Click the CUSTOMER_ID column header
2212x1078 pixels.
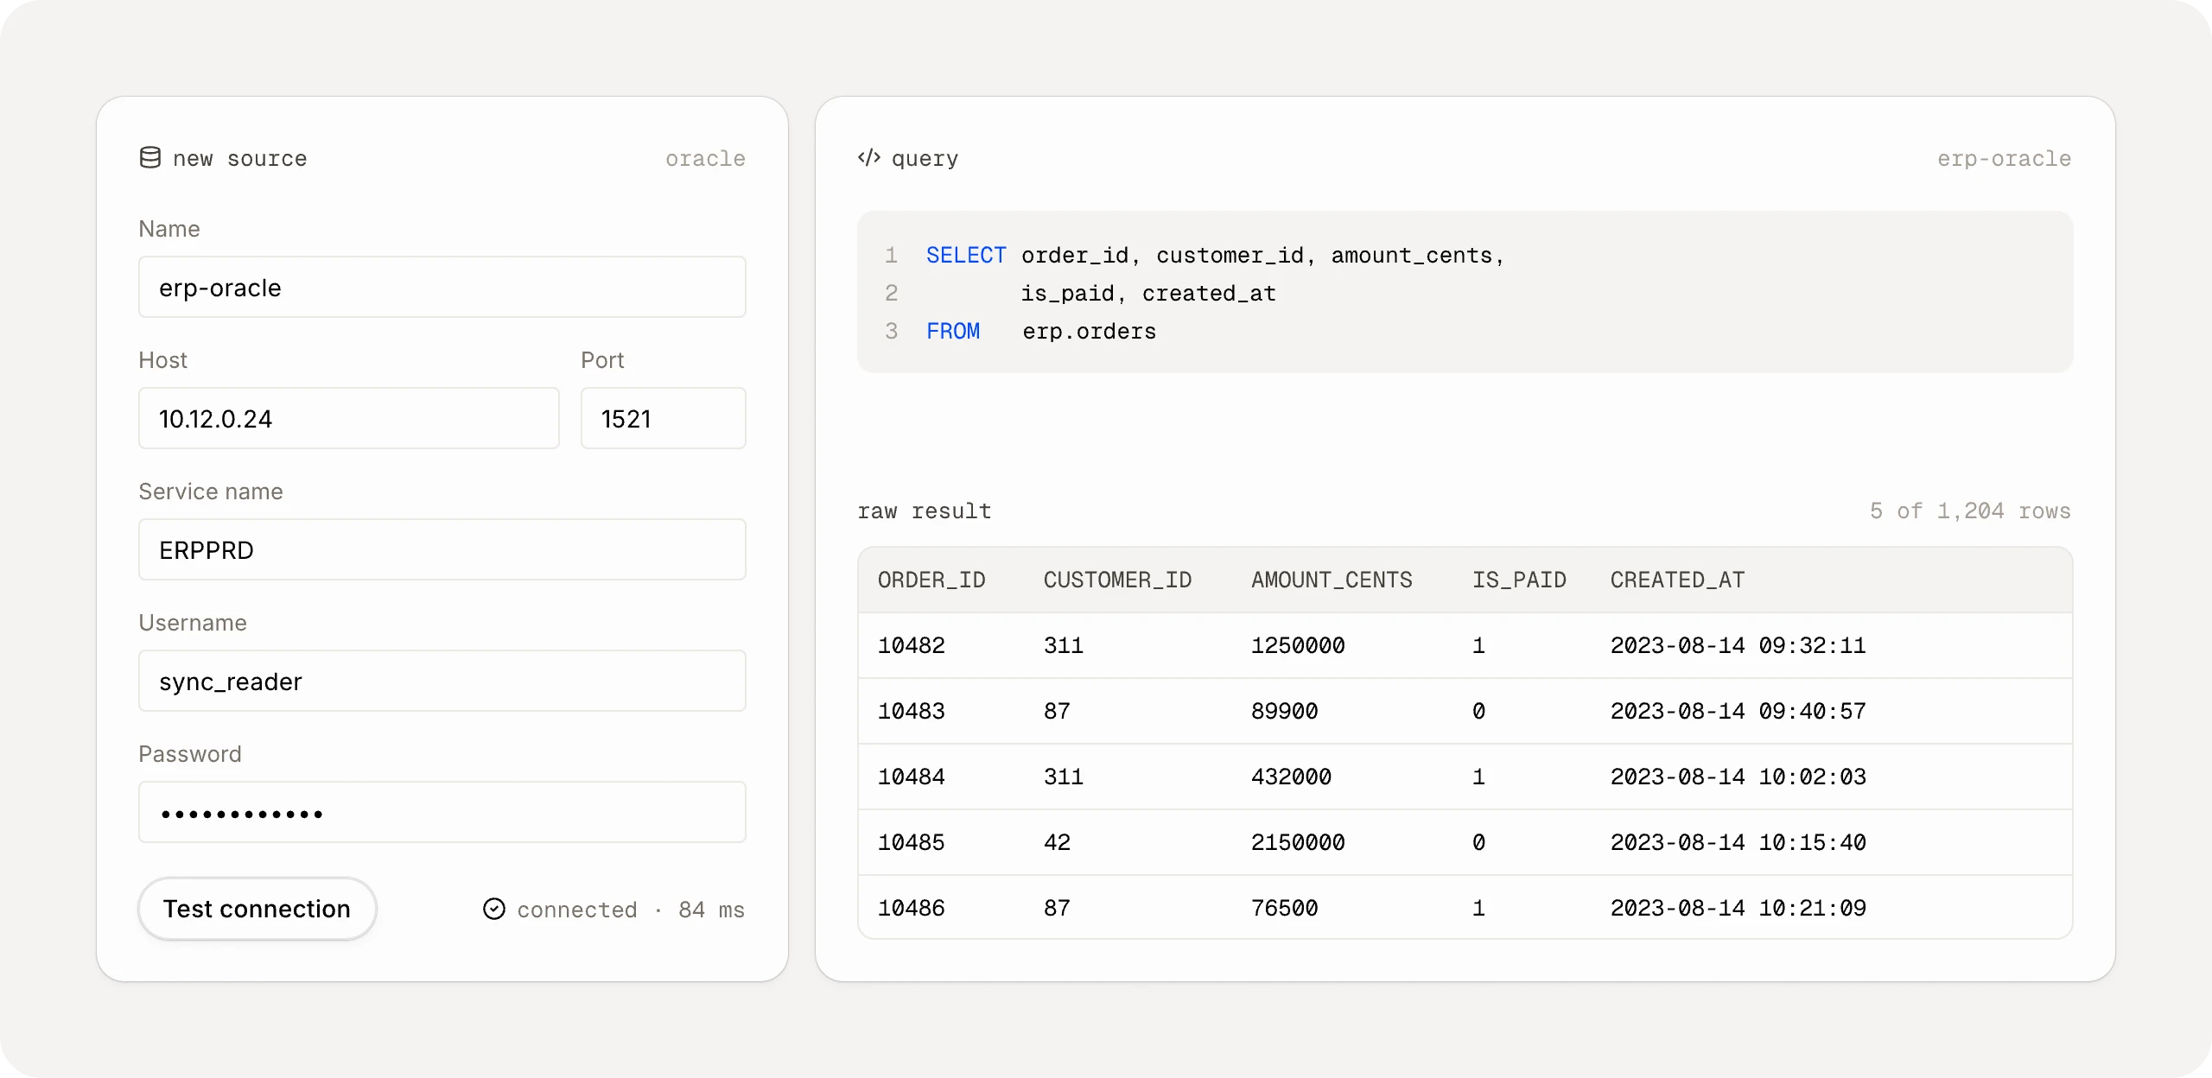coord(1117,580)
